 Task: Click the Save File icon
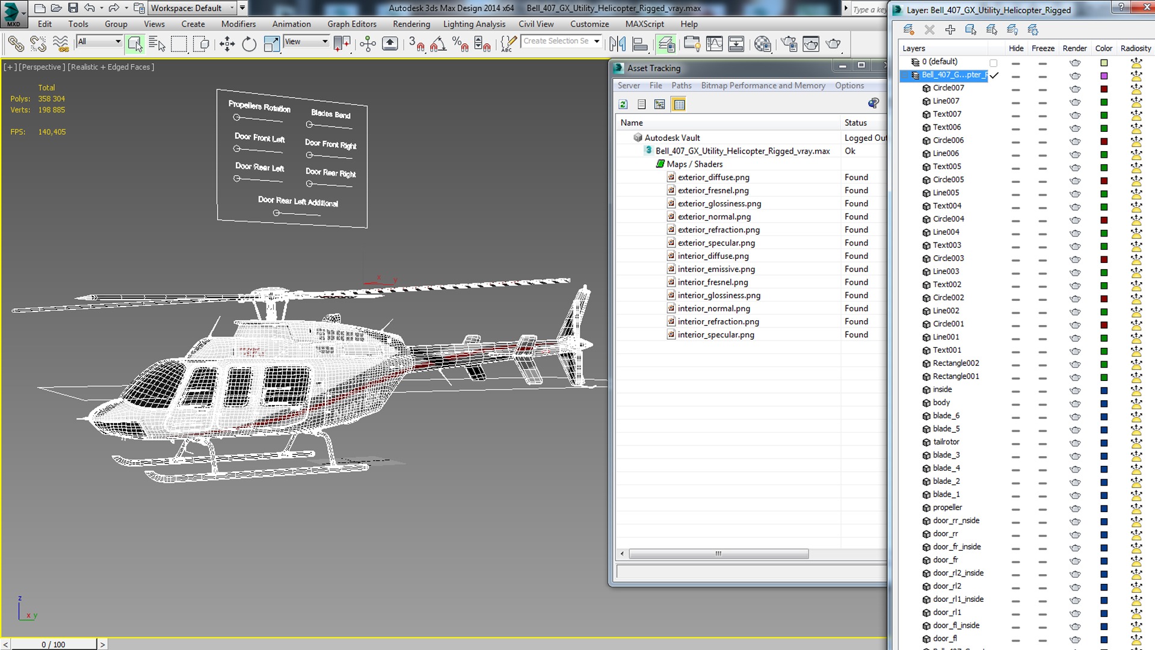coord(73,8)
